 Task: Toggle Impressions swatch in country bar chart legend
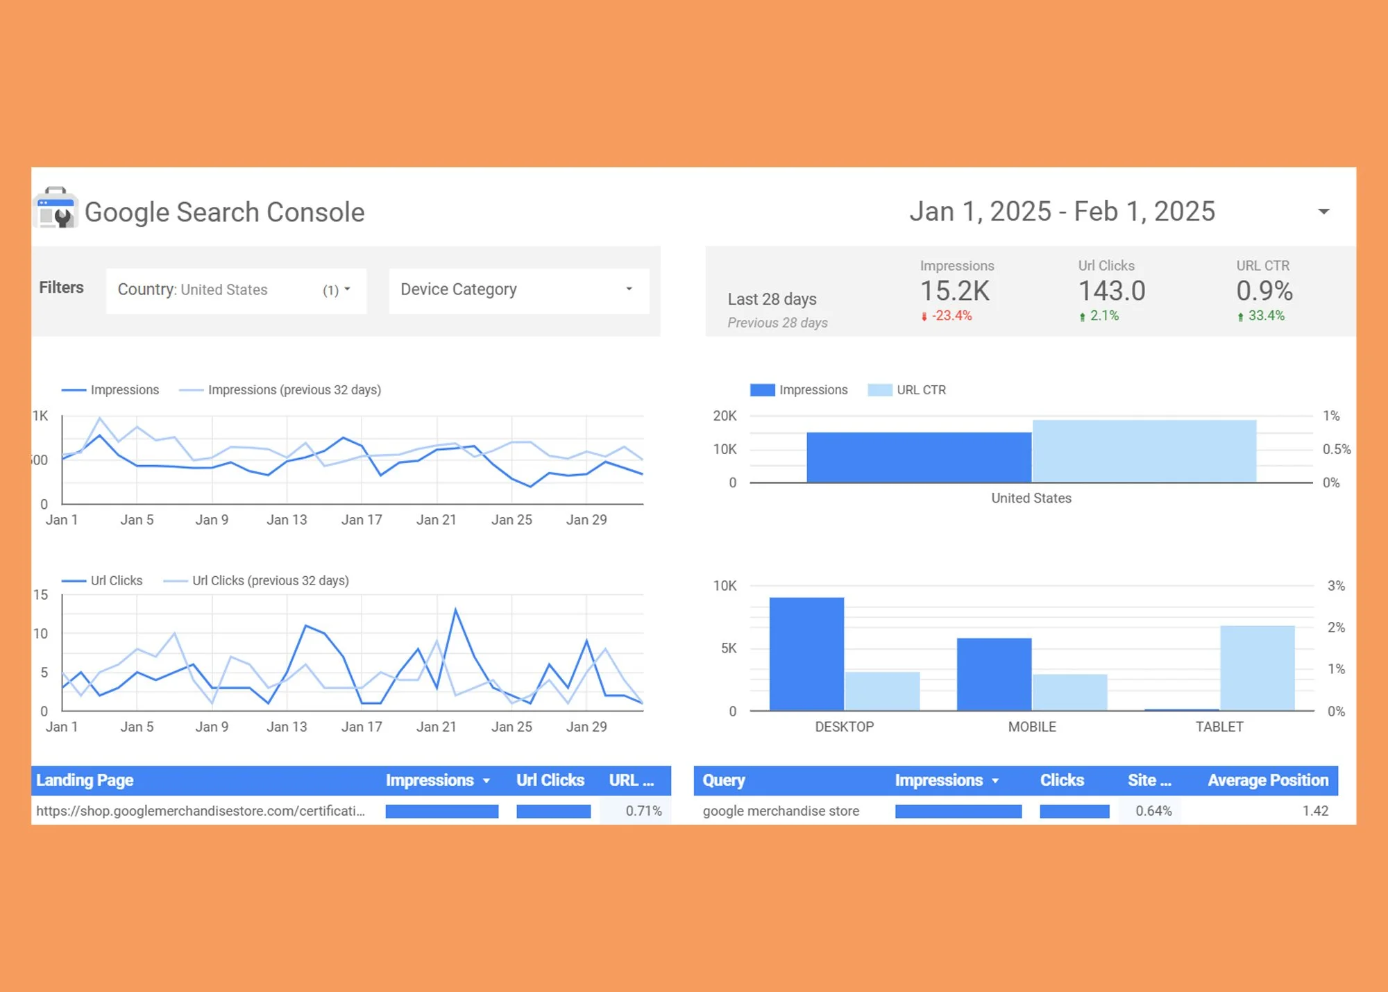pos(762,390)
